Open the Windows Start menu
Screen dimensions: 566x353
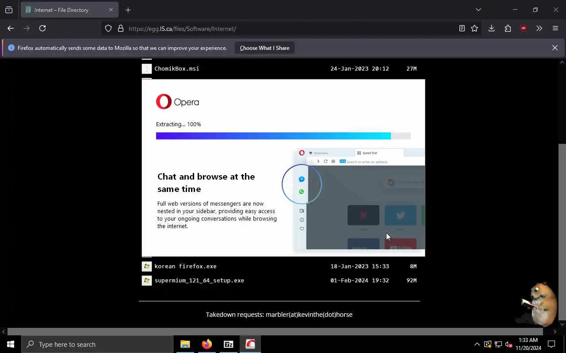(x=11, y=344)
